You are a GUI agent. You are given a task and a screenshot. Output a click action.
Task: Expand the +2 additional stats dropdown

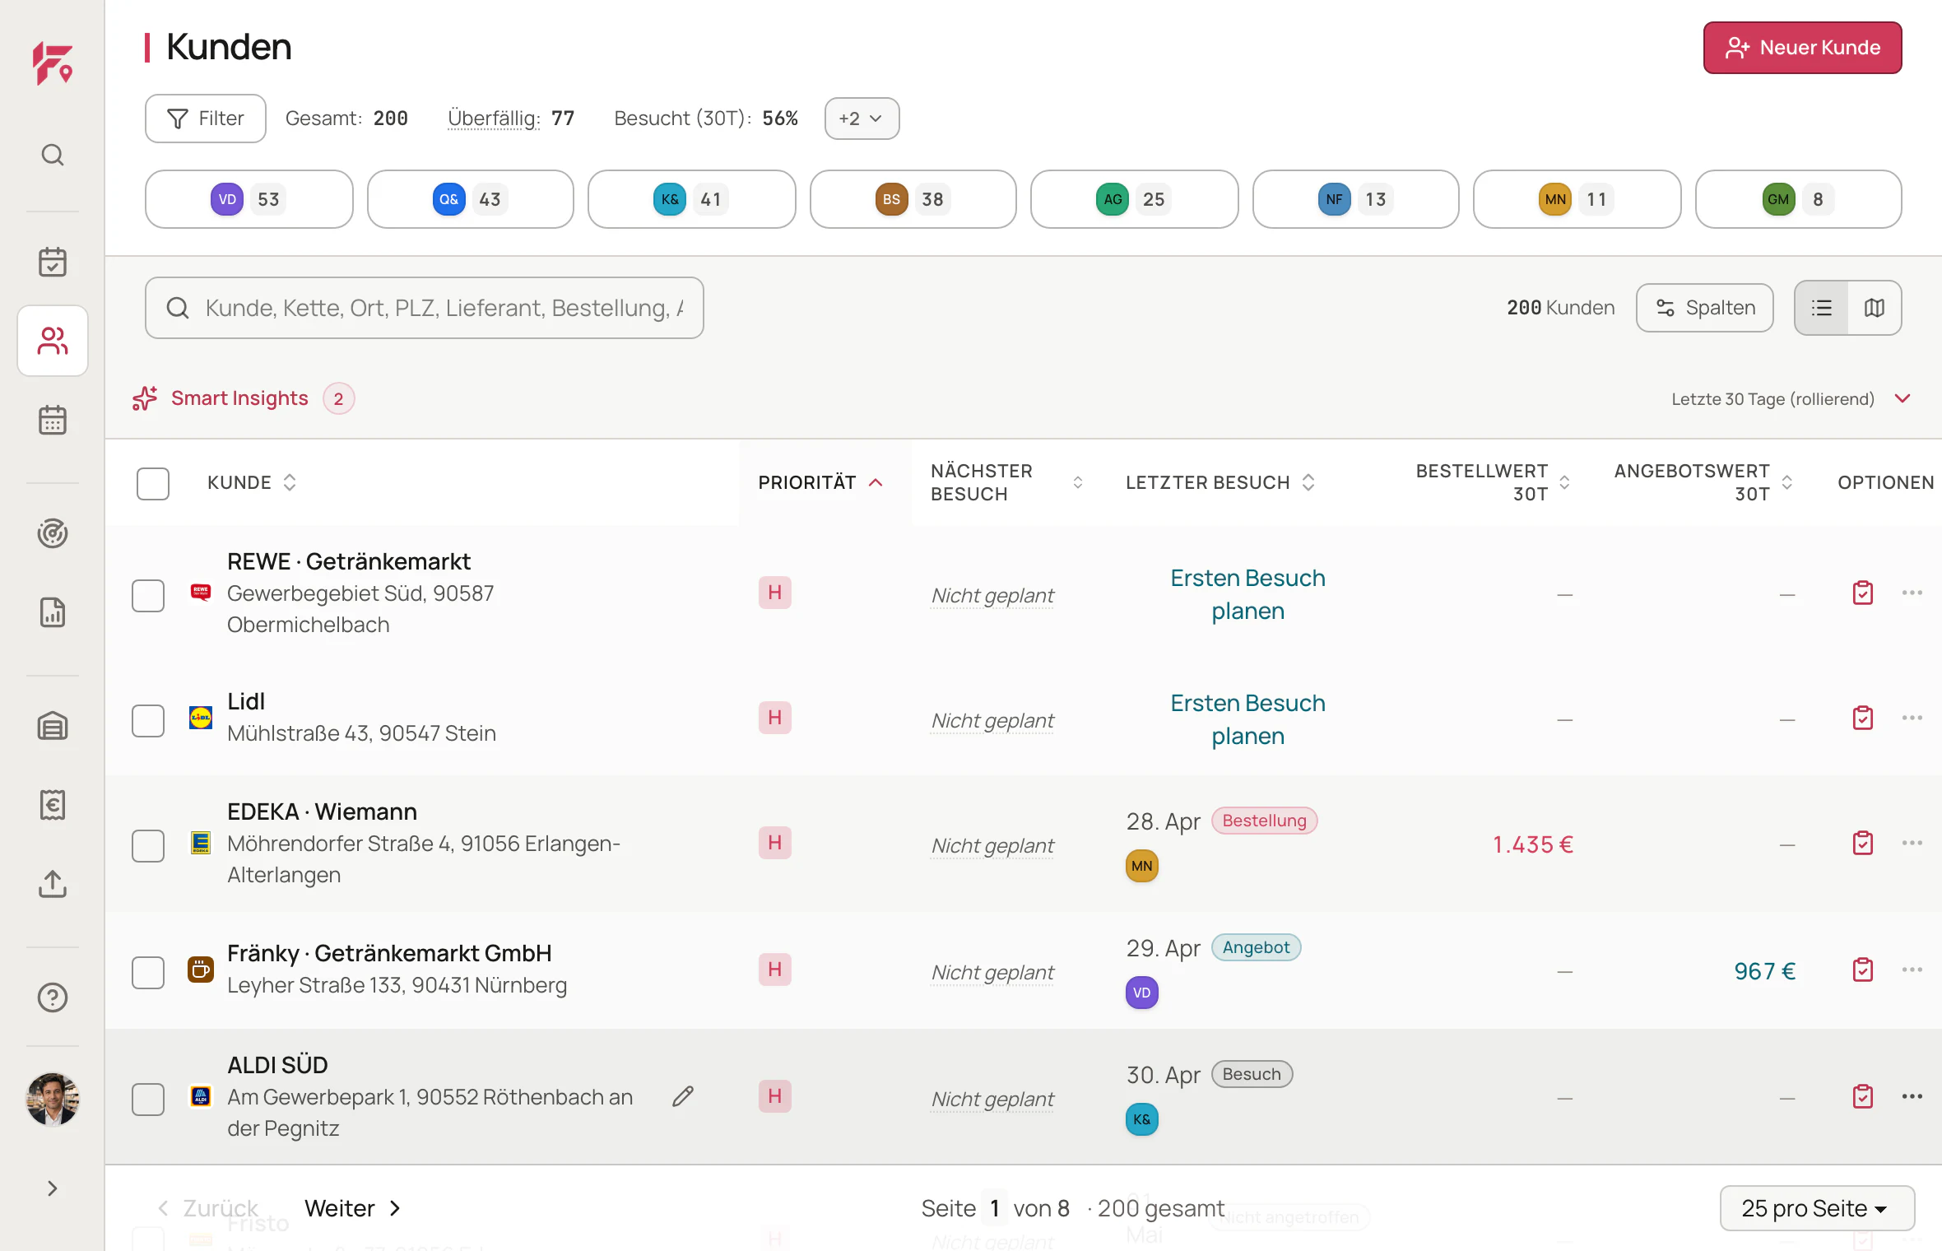862,119
